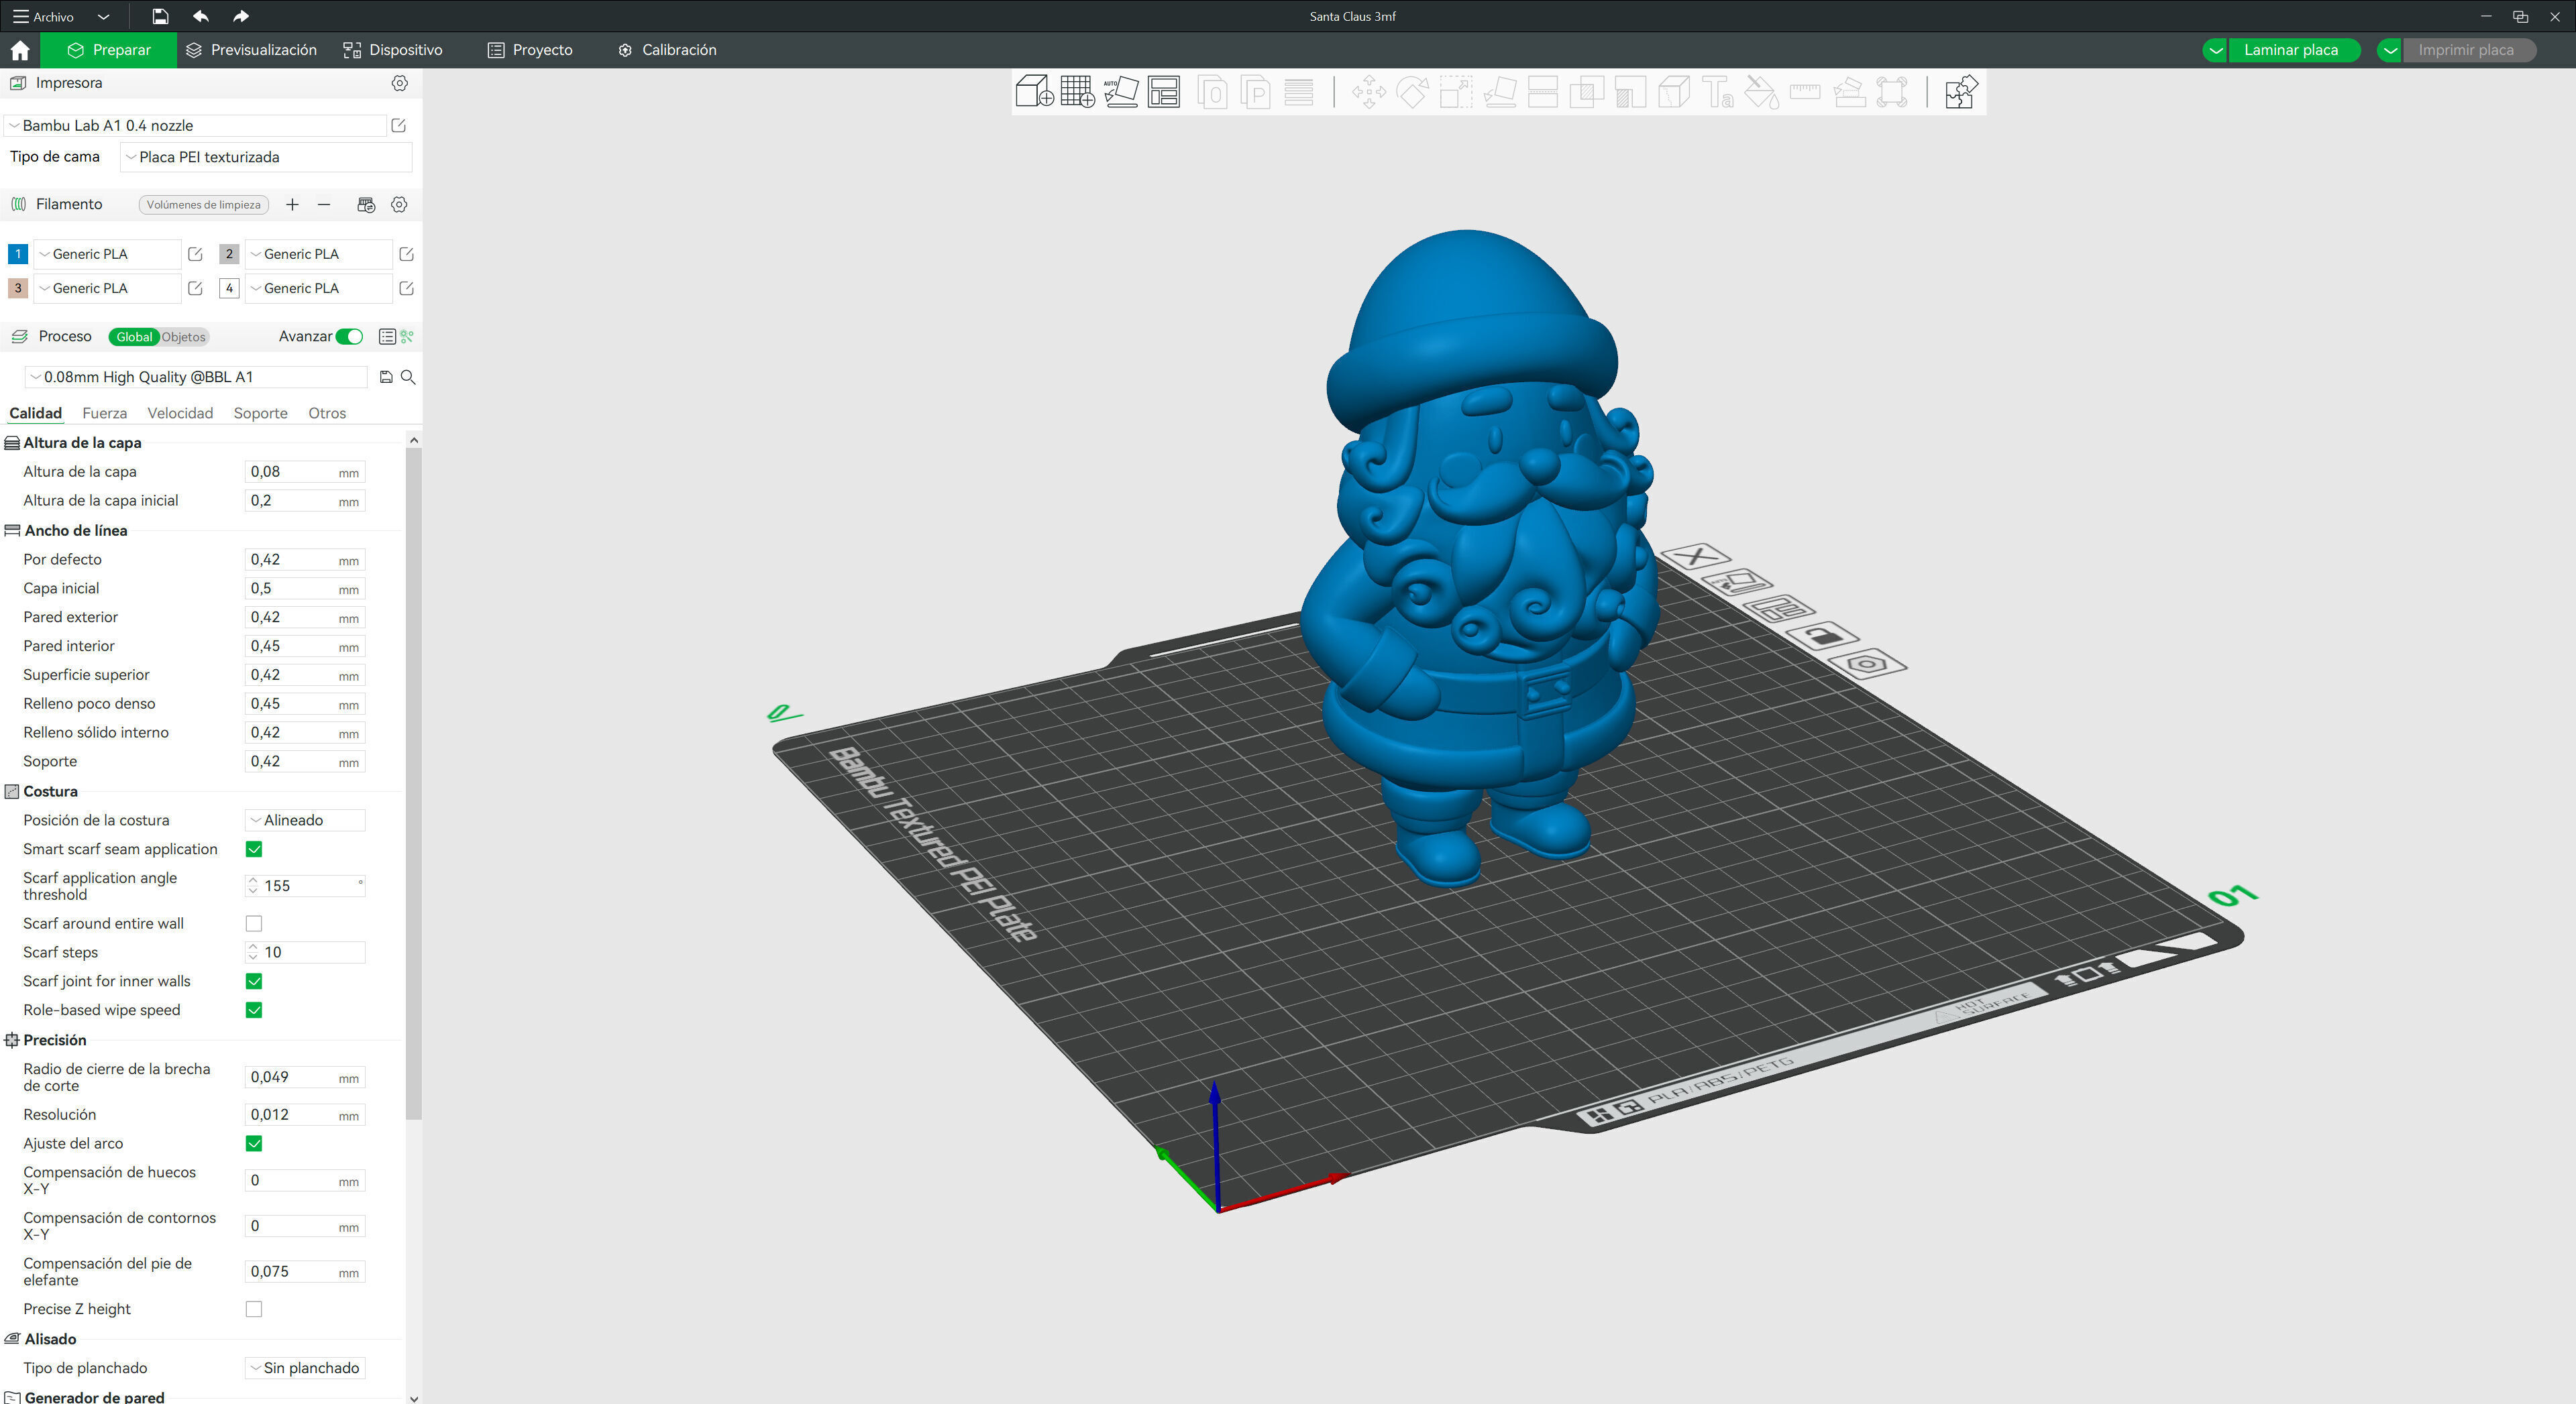Switch to the Dispositivo tab

[393, 50]
